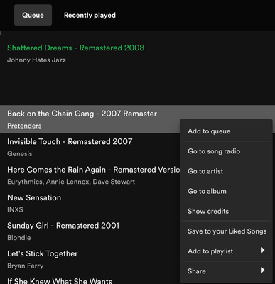Expand the Share submenu

(226, 271)
